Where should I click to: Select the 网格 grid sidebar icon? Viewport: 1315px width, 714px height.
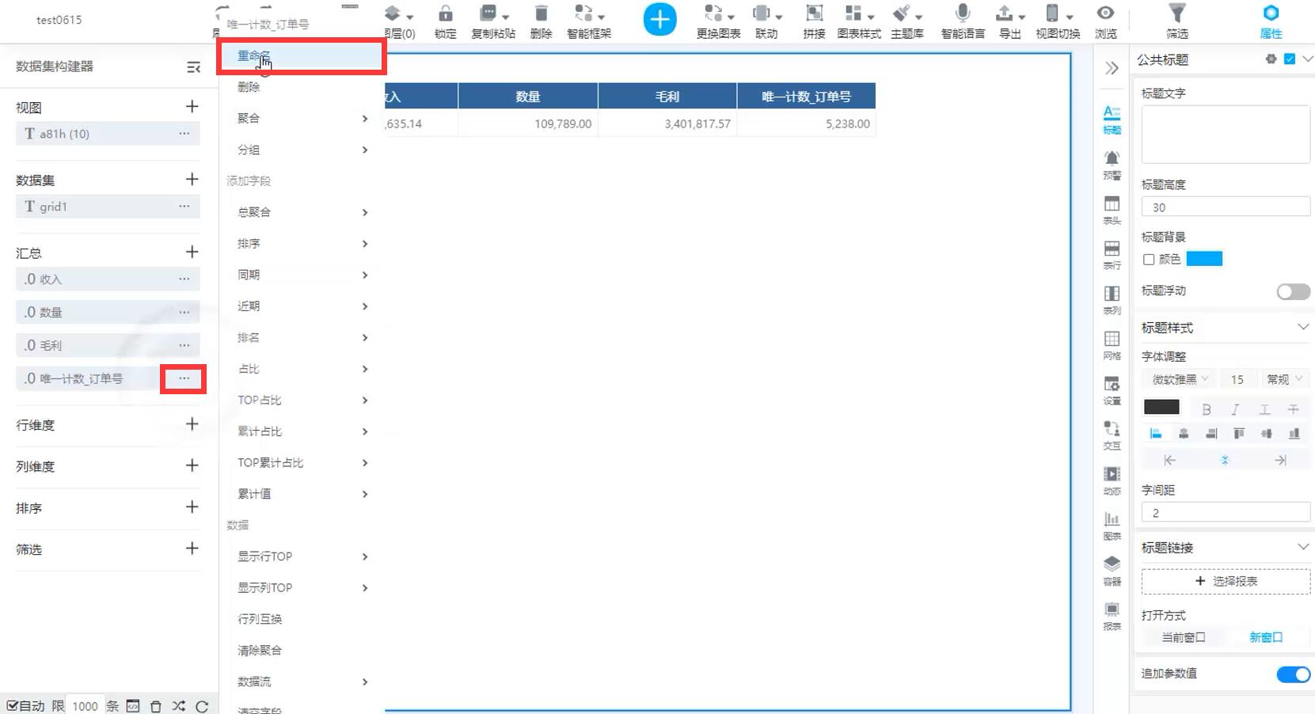(x=1112, y=345)
